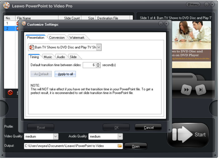The image size is (219, 159).
Task: Click the Reset button
Action: point(41,127)
